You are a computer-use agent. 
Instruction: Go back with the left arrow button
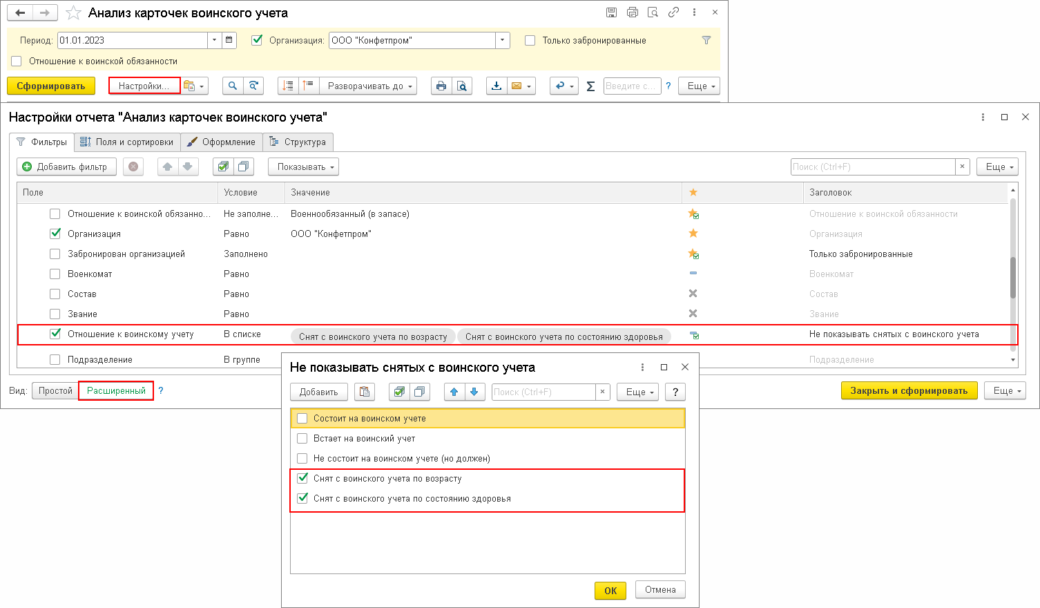coord(21,12)
